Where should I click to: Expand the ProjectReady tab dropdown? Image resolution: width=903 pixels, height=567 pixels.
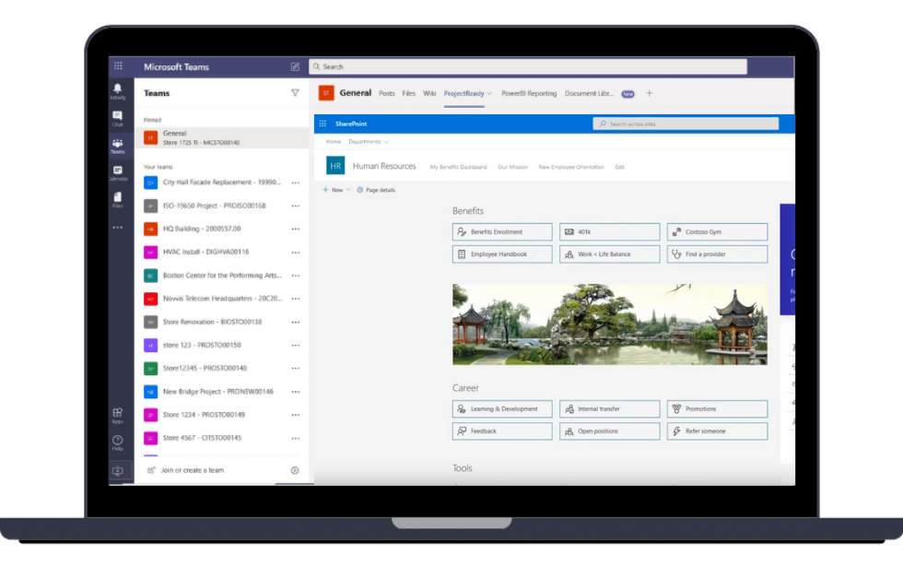pos(489,93)
